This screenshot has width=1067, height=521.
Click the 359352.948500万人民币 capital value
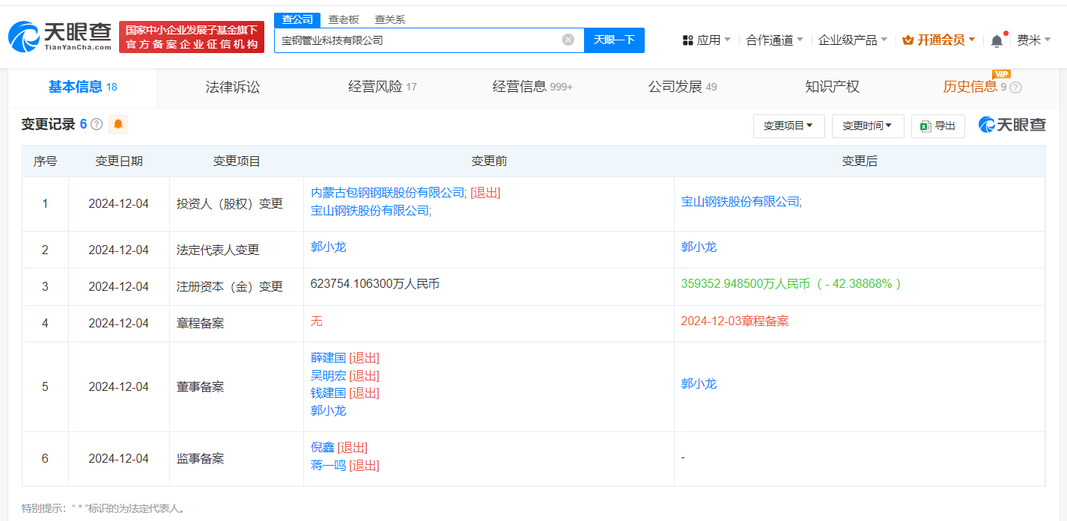746,284
